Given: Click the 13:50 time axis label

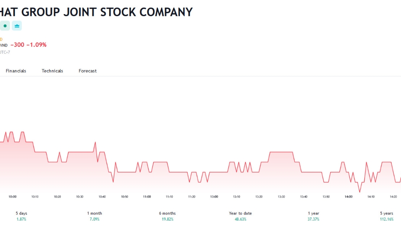Looking at the screenshot, I should pos(326,197).
